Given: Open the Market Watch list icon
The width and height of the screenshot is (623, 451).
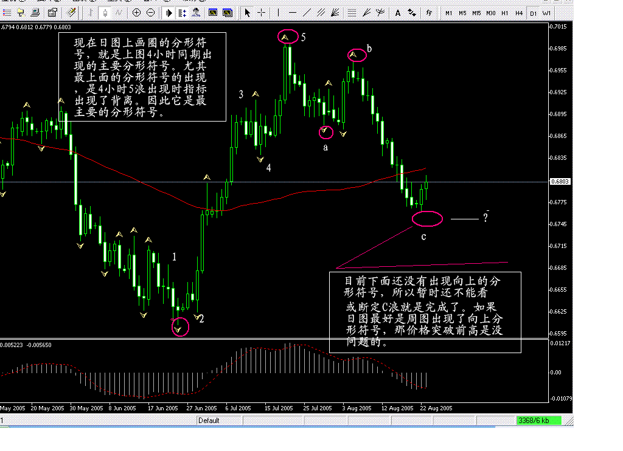Looking at the screenshot, I should 7,13.
